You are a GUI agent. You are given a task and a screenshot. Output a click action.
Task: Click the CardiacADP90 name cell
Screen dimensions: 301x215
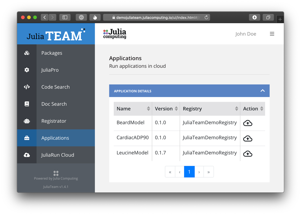[133, 138]
